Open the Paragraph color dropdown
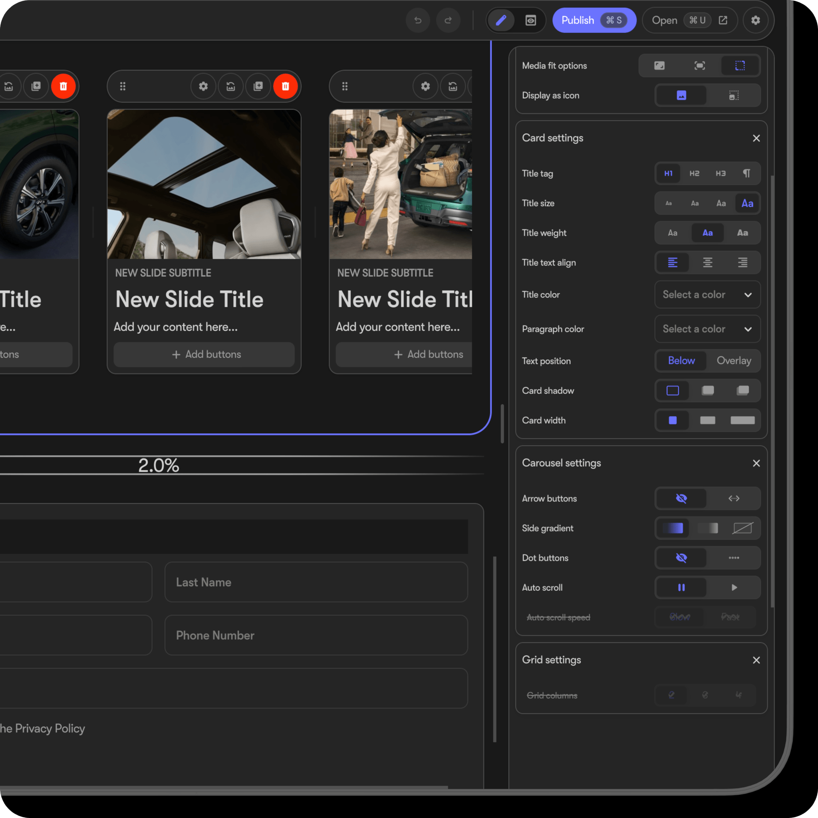This screenshot has width=818, height=818. point(707,329)
